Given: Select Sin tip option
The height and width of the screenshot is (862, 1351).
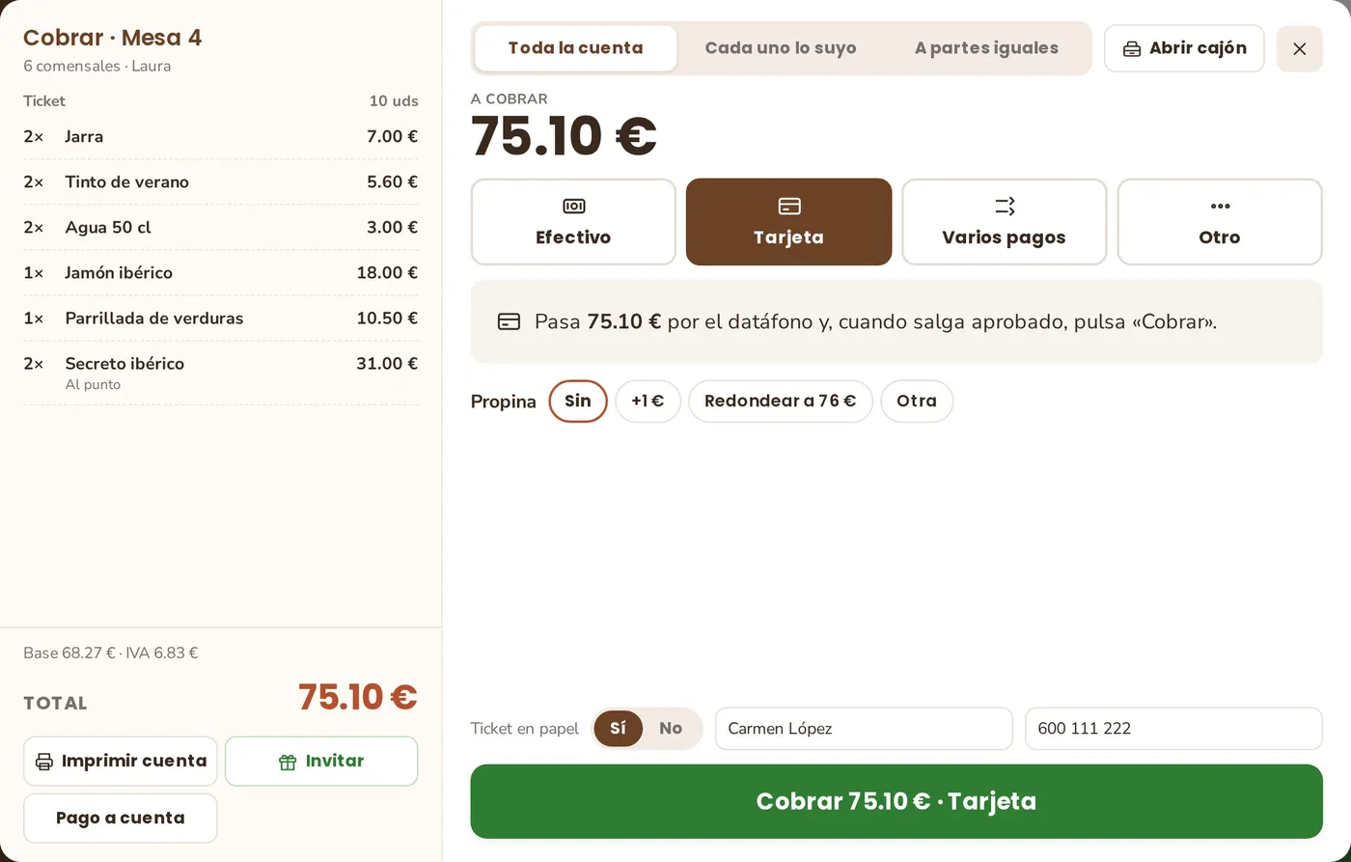Looking at the screenshot, I should pos(578,402).
